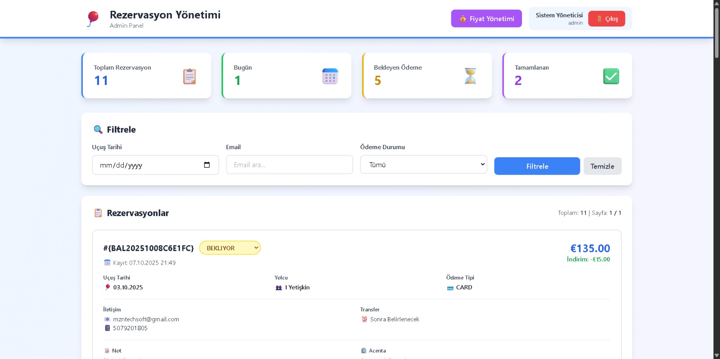
Task: Click the notepad icon beside Rezervasyonlar
Action: (98, 213)
